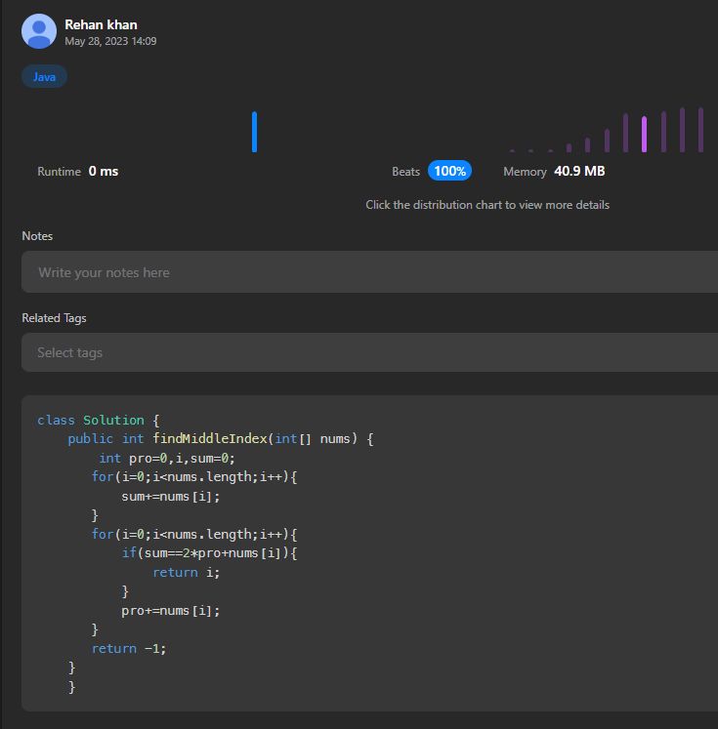
Task: Click the 'pro+=nums[i];' code line
Action: pos(170,611)
